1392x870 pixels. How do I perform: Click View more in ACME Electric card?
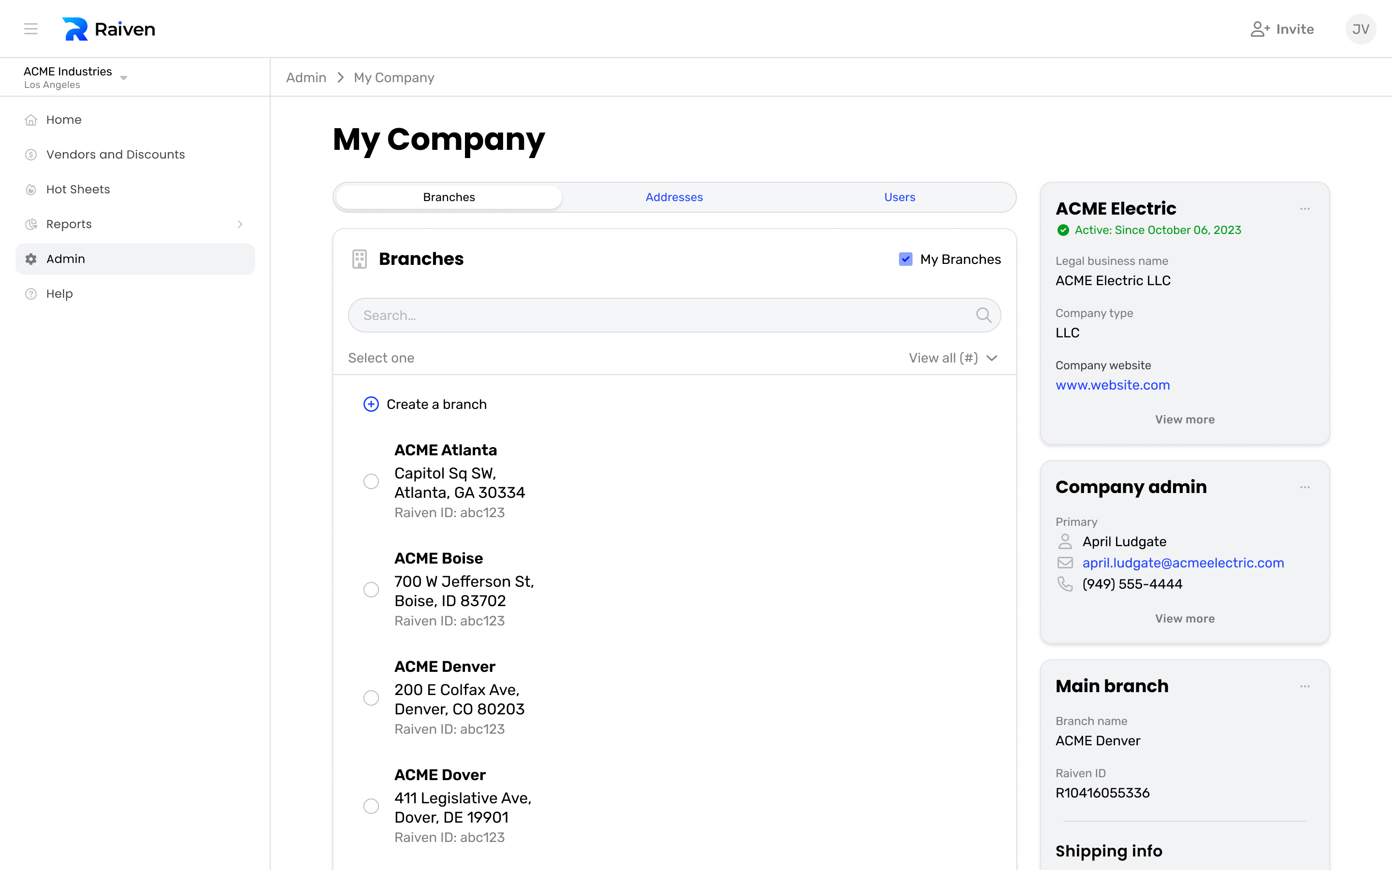pos(1185,420)
